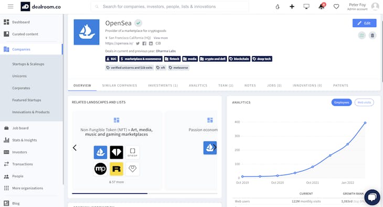Open Dharma Labs deal link
Image resolution: width=383 pixels, height=207 pixels.
point(166,51)
